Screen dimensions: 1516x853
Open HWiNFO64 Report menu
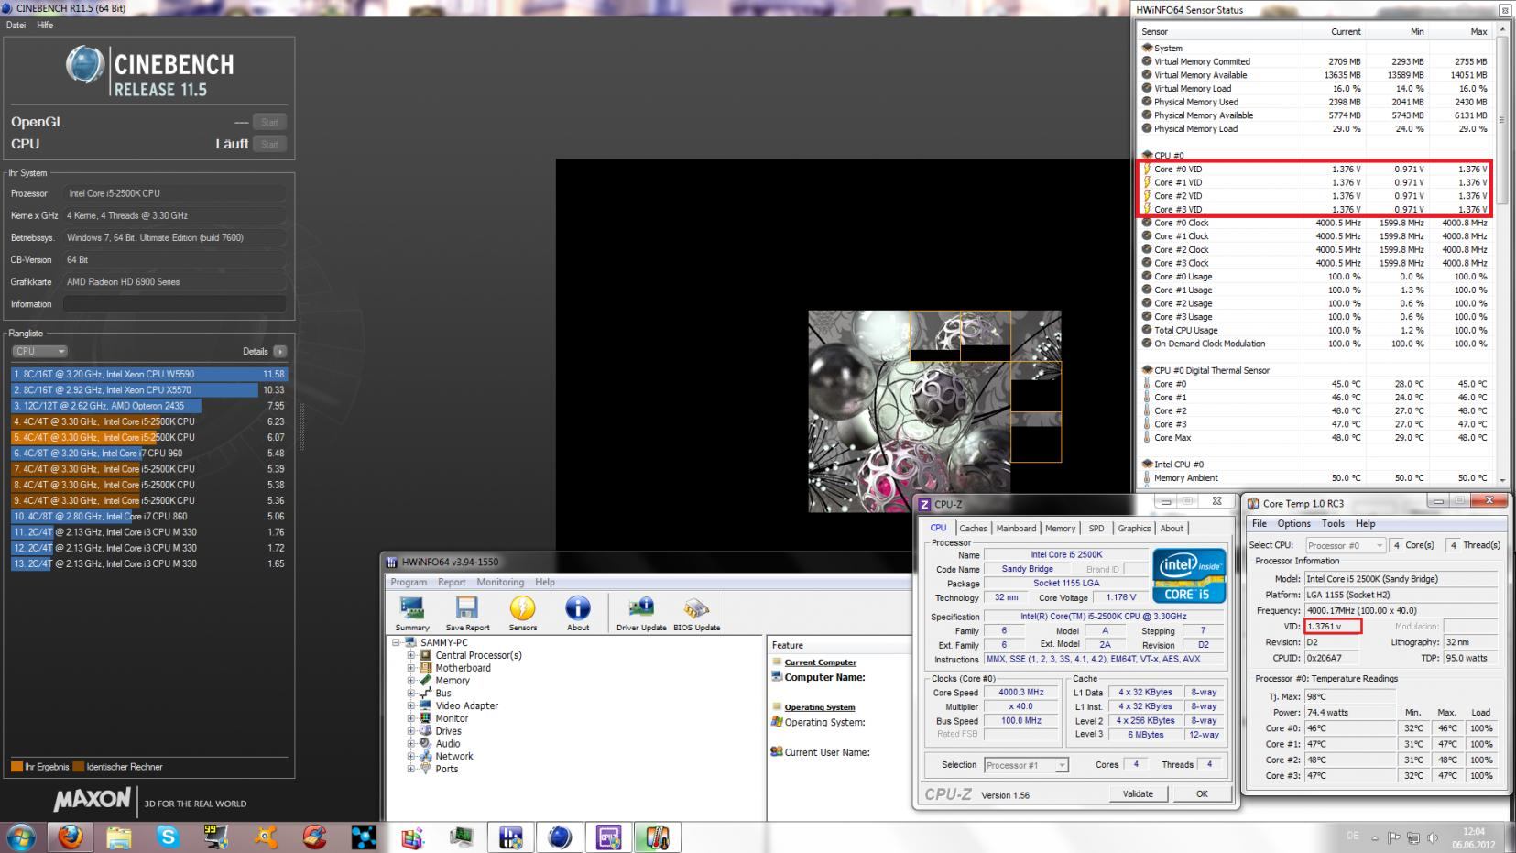pos(452,582)
